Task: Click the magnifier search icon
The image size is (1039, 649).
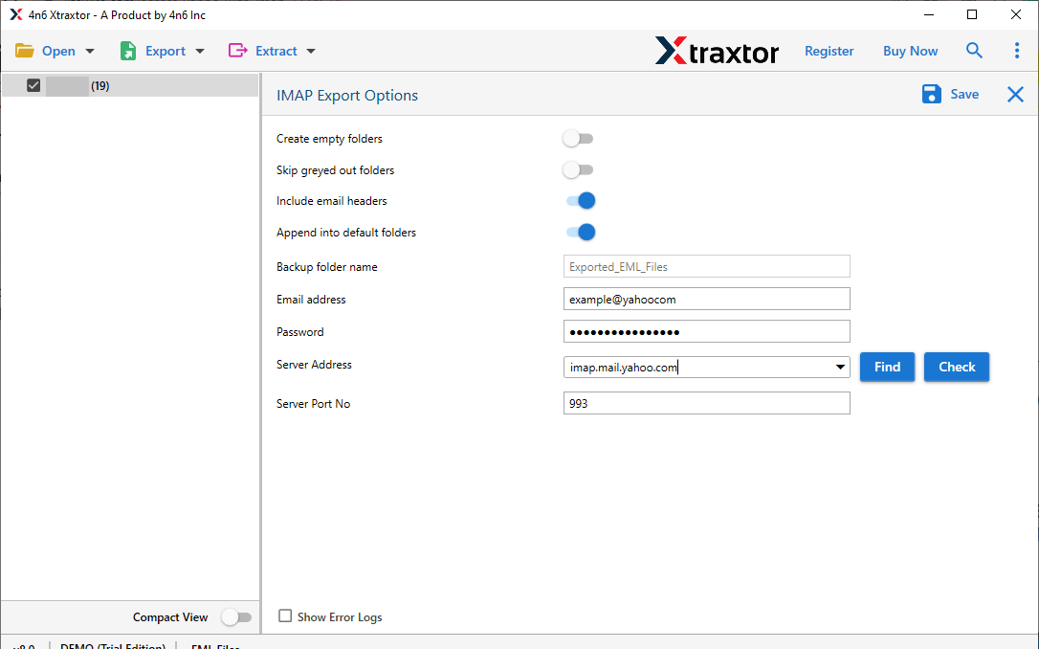Action: [974, 51]
